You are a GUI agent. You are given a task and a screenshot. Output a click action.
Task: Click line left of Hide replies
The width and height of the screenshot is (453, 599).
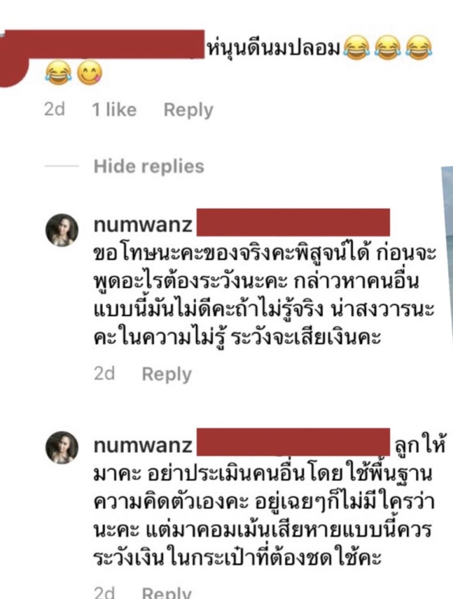62,166
